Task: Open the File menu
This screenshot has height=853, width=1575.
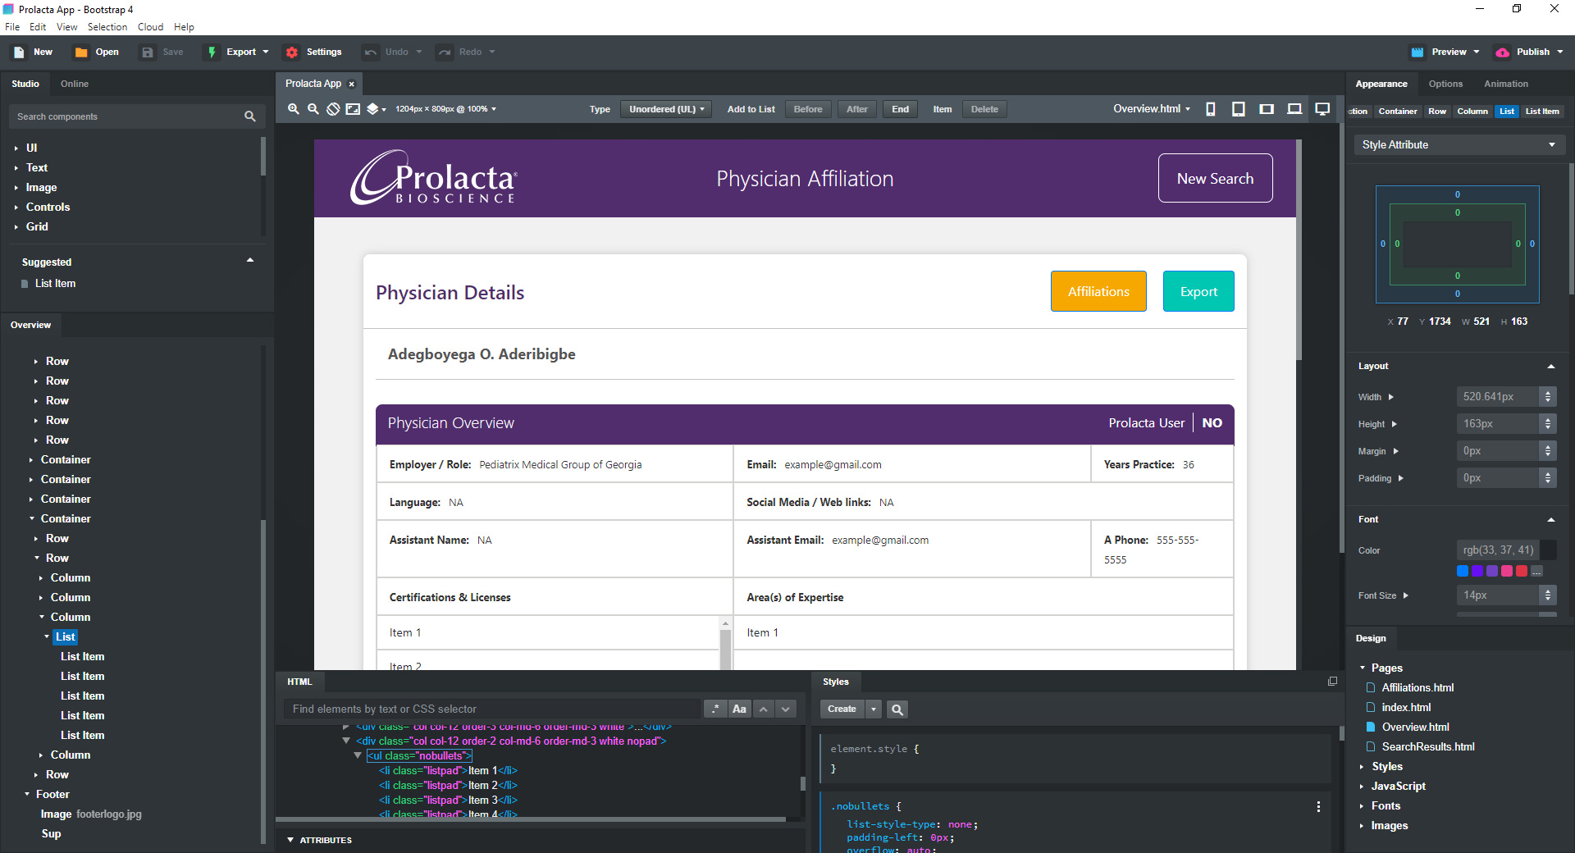Action: 12,27
